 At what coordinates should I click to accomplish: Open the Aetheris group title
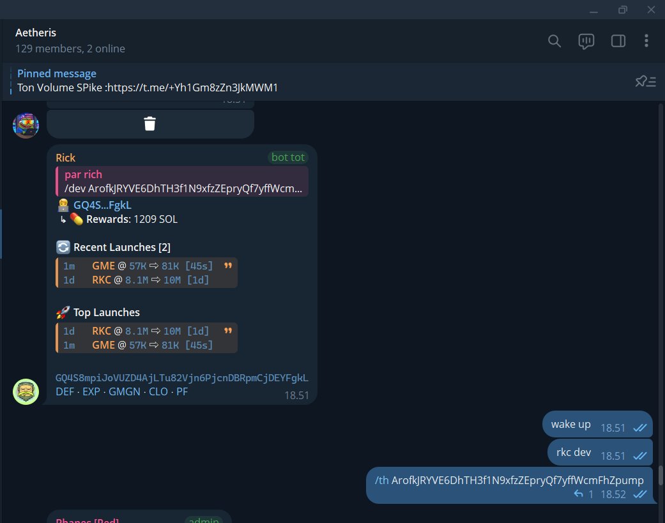36,33
